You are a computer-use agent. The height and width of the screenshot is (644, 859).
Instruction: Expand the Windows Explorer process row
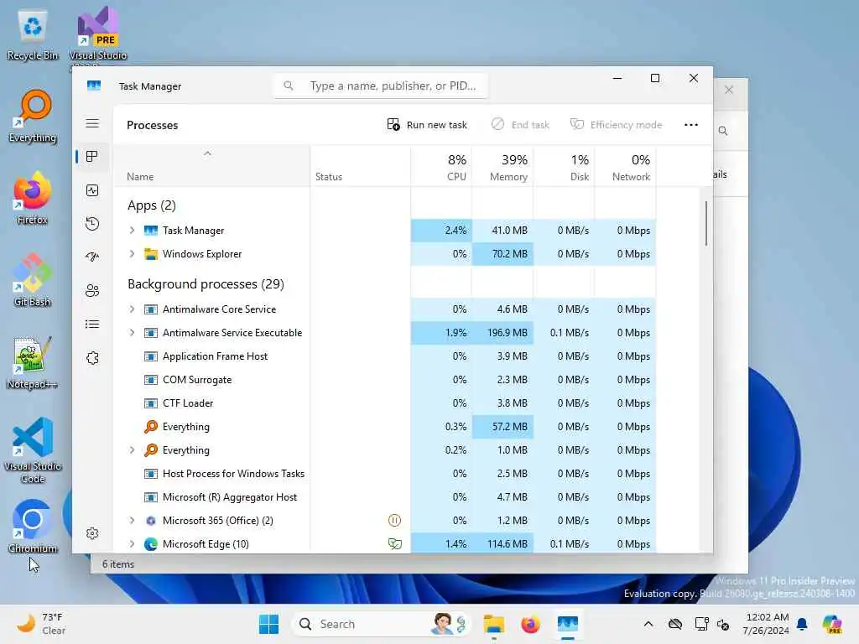132,254
